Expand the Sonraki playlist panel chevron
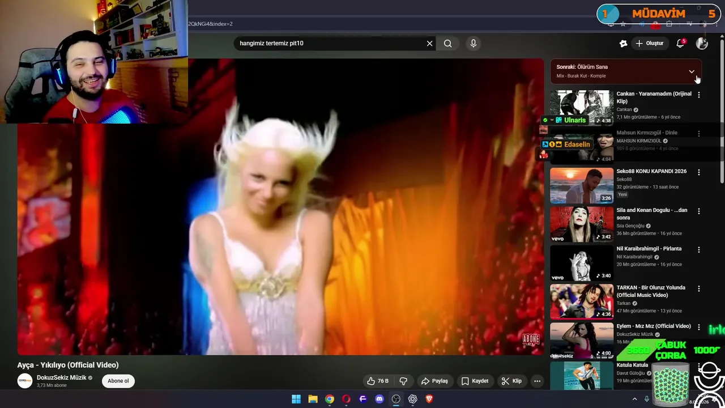Viewport: 725px width, 408px height. pyautogui.click(x=692, y=71)
